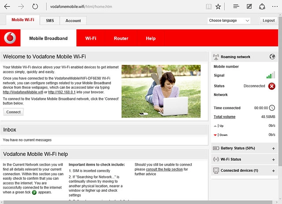
Task: Open the browser hub menu icon
Action: pyautogui.click(x=236, y=7)
